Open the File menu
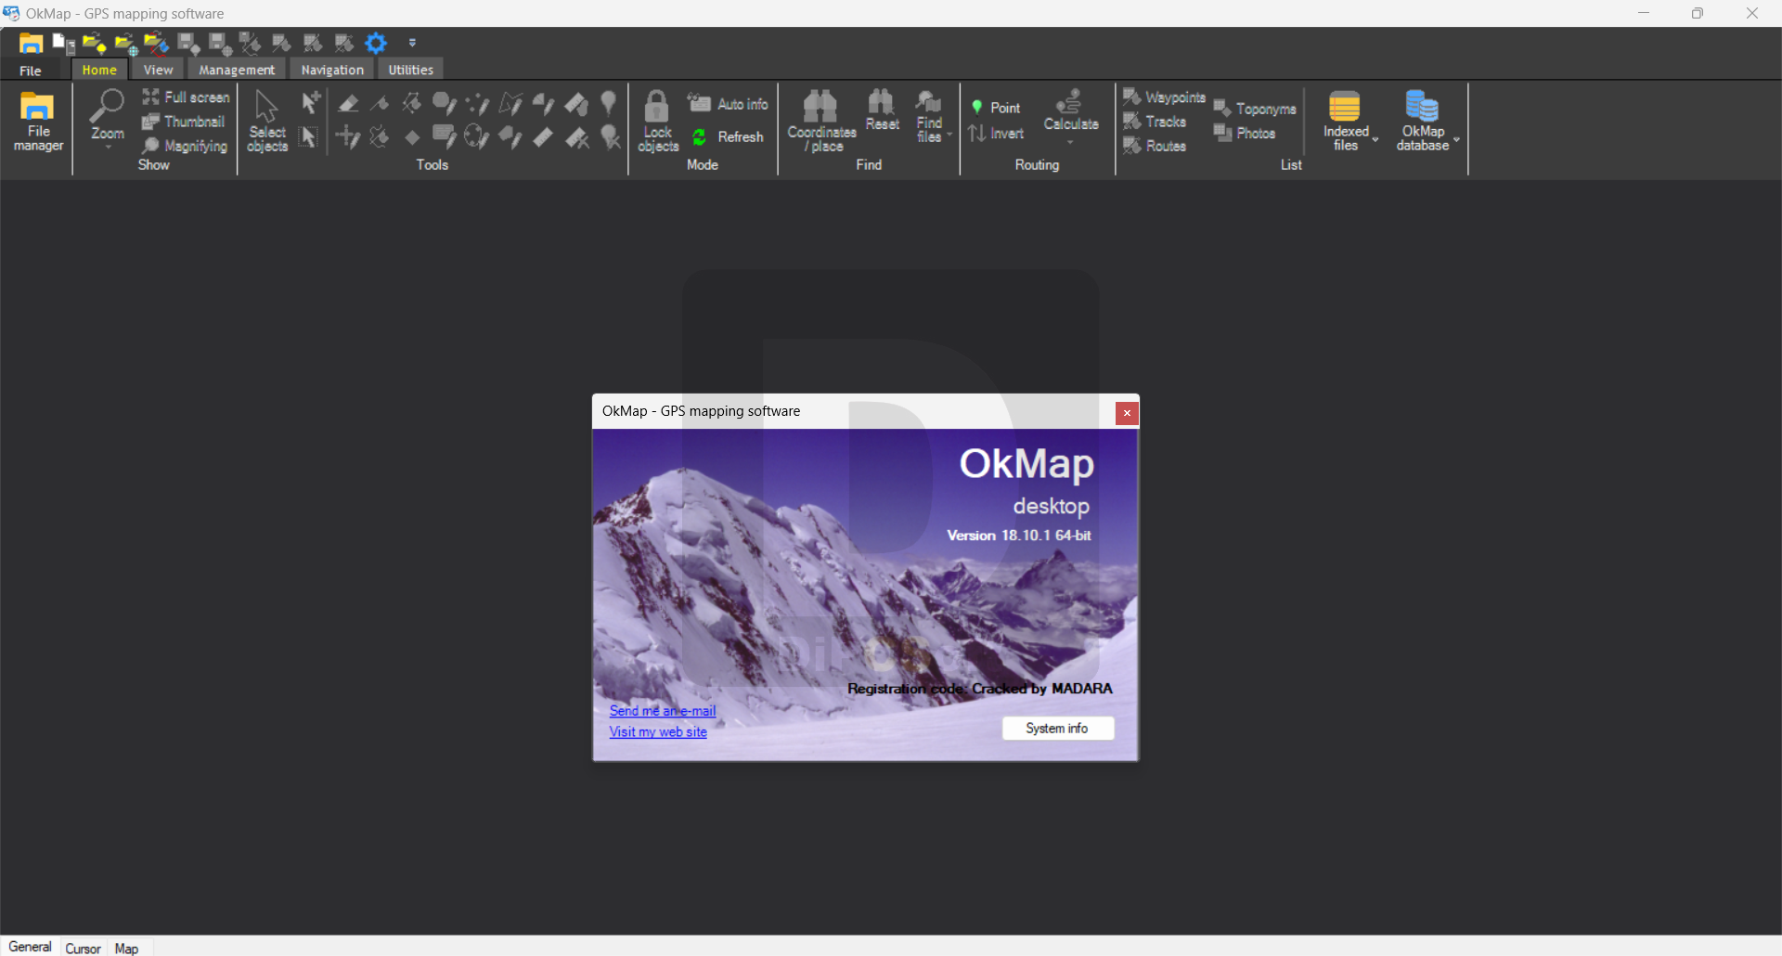This screenshot has width=1782, height=956. [31, 71]
